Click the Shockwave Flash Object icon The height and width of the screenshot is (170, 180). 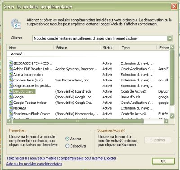point(11,114)
